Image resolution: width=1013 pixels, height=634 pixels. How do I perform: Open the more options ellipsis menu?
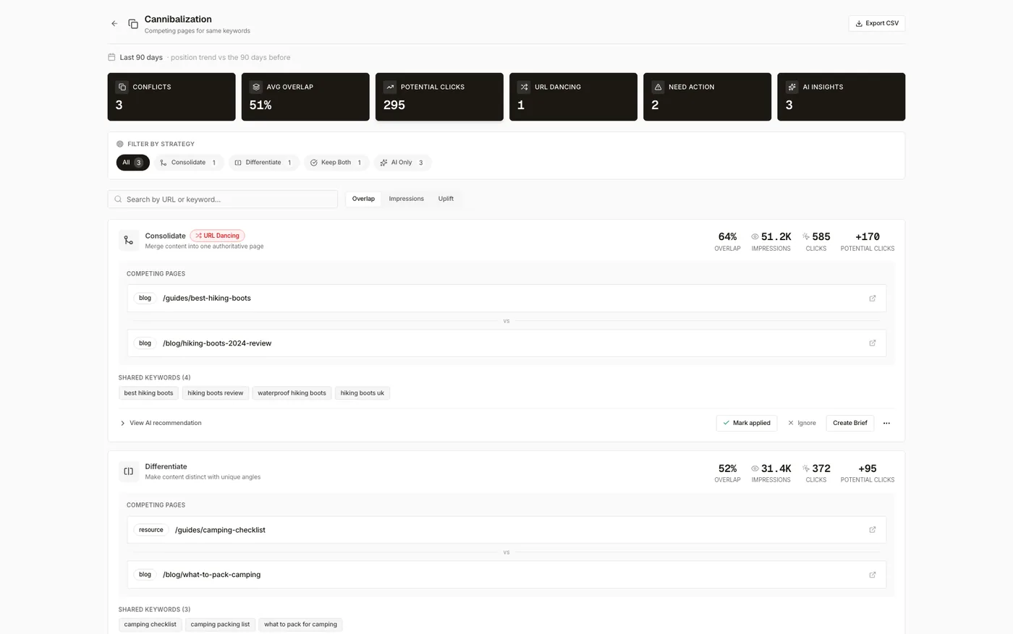(x=886, y=423)
